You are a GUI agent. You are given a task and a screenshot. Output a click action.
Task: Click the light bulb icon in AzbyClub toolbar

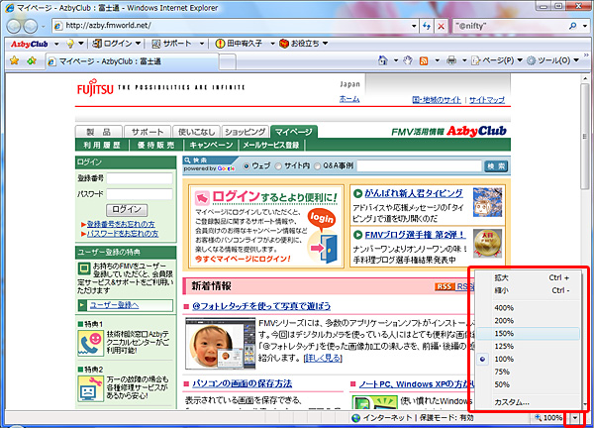(69, 44)
